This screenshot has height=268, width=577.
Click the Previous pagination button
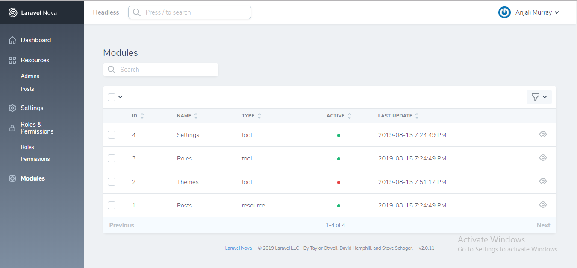tap(121, 225)
